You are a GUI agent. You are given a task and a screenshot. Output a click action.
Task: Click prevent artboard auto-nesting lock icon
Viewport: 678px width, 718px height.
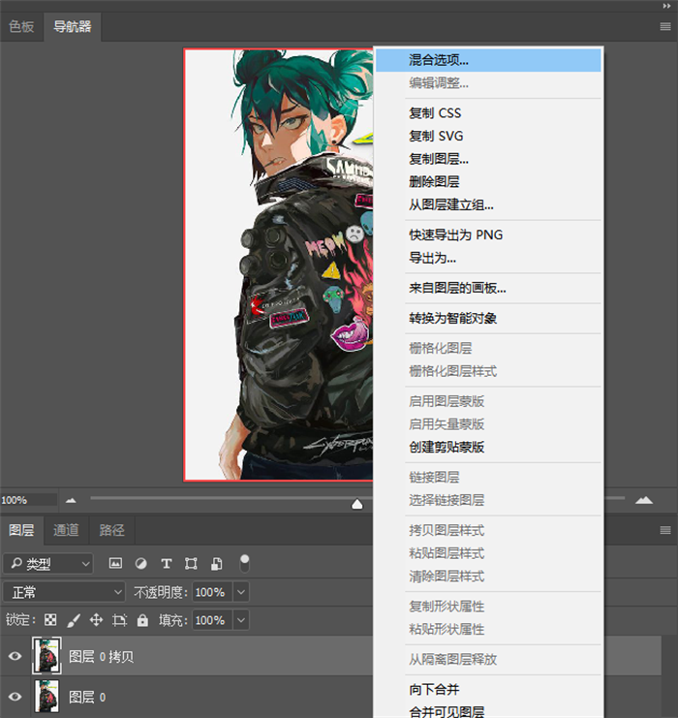pyautogui.click(x=119, y=620)
